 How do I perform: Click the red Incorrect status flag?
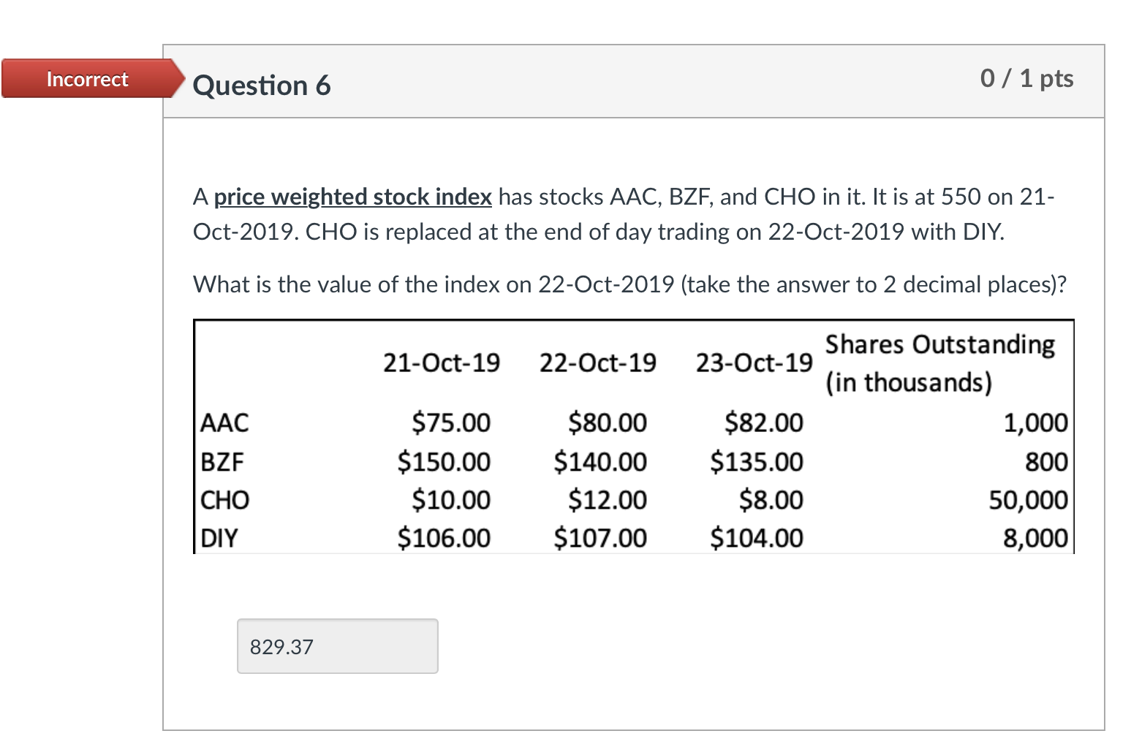[x=86, y=79]
